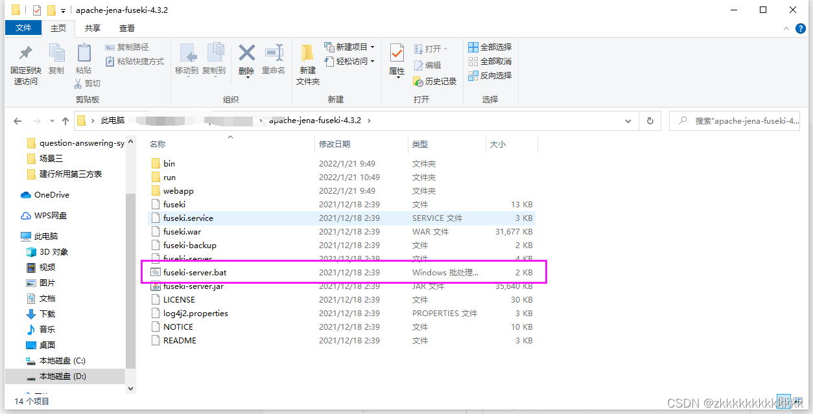Select 粘贴快捷方式 option
The image size is (813, 414).
(x=134, y=62)
